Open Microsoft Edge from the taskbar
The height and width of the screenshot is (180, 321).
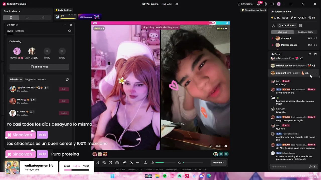[x=209, y=176]
